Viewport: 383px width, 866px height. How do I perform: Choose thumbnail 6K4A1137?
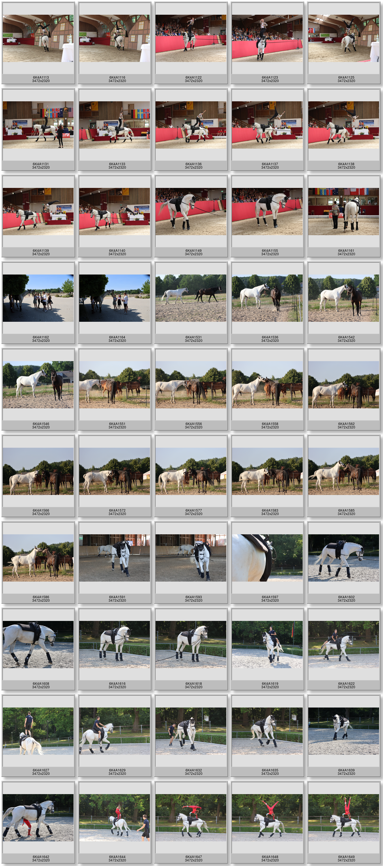(267, 125)
